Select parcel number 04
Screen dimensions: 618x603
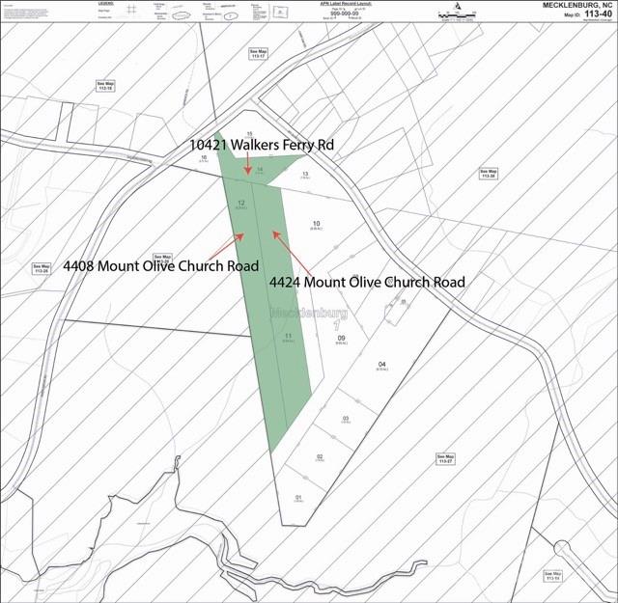tap(382, 364)
